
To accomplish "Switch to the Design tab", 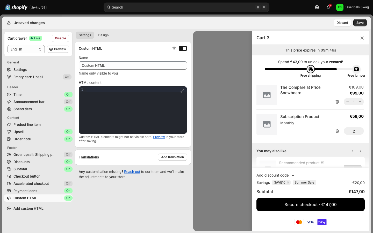I will tap(103, 35).
